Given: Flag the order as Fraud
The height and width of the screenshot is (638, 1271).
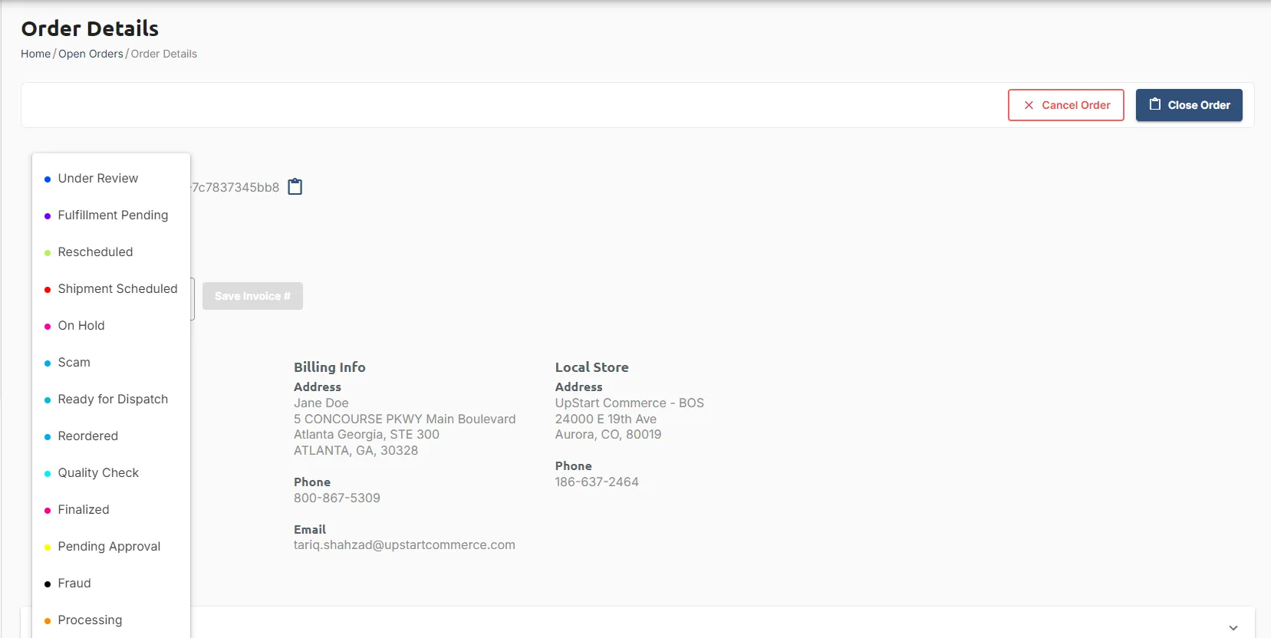Looking at the screenshot, I should click(111, 584).
